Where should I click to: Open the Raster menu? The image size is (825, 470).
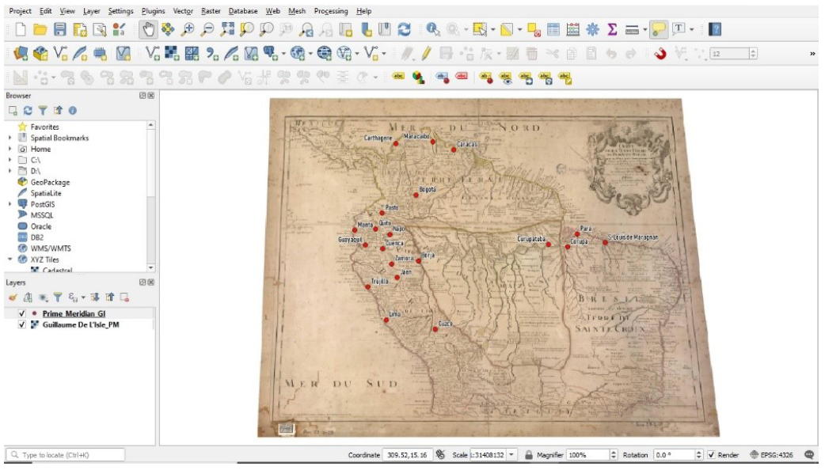point(211,11)
